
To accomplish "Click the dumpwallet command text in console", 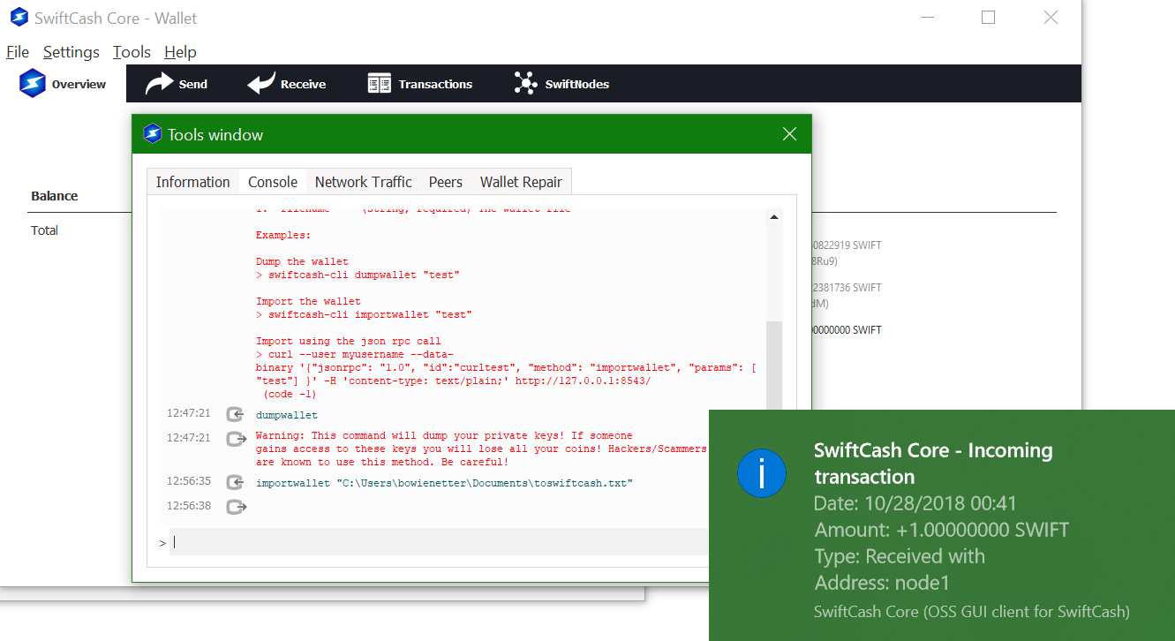I will coord(287,415).
